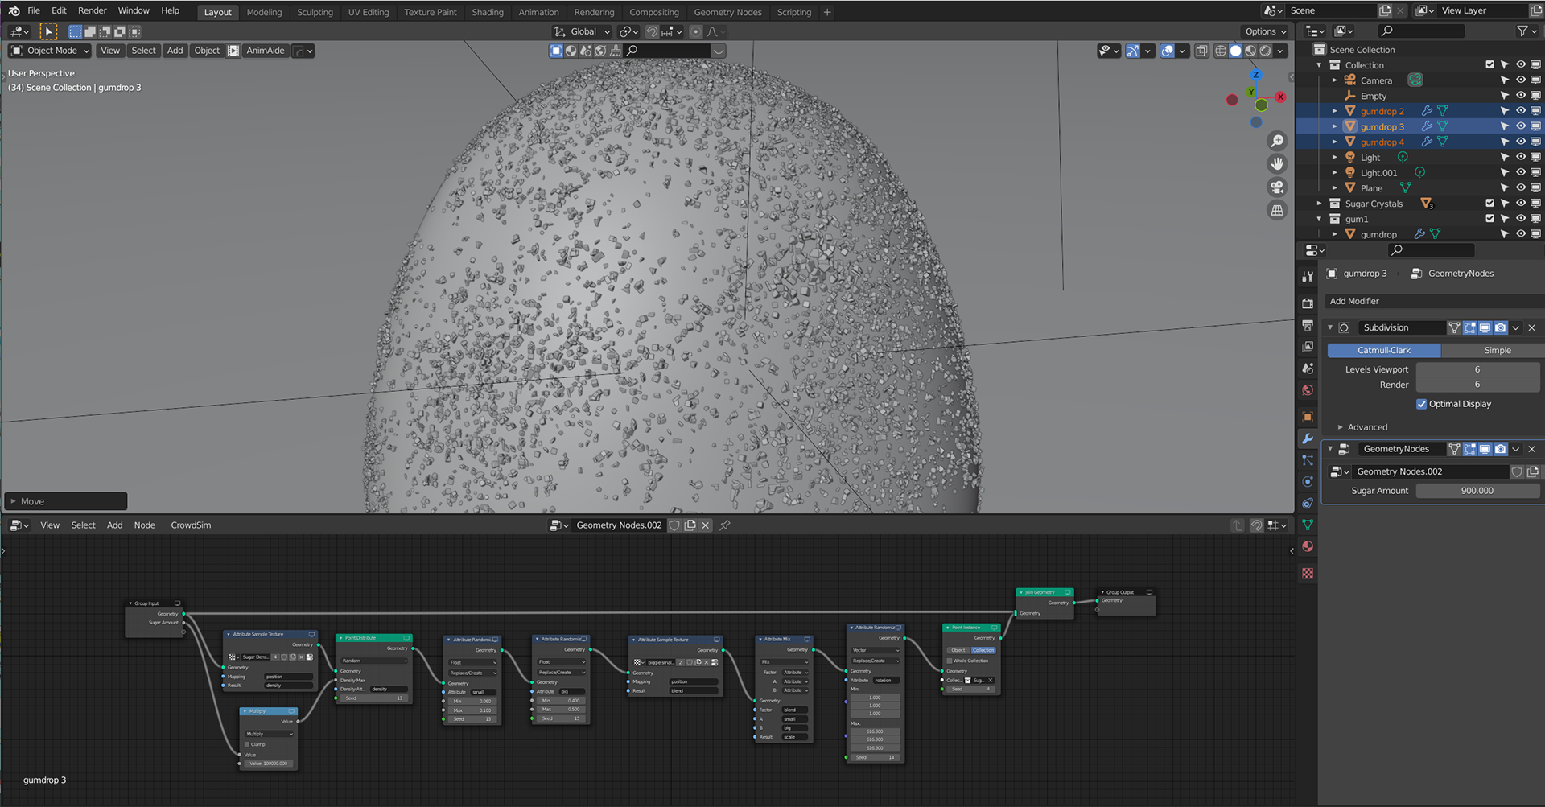Toggle camera view icon in viewport
Viewport: 1545px width, 807px height.
1277,187
